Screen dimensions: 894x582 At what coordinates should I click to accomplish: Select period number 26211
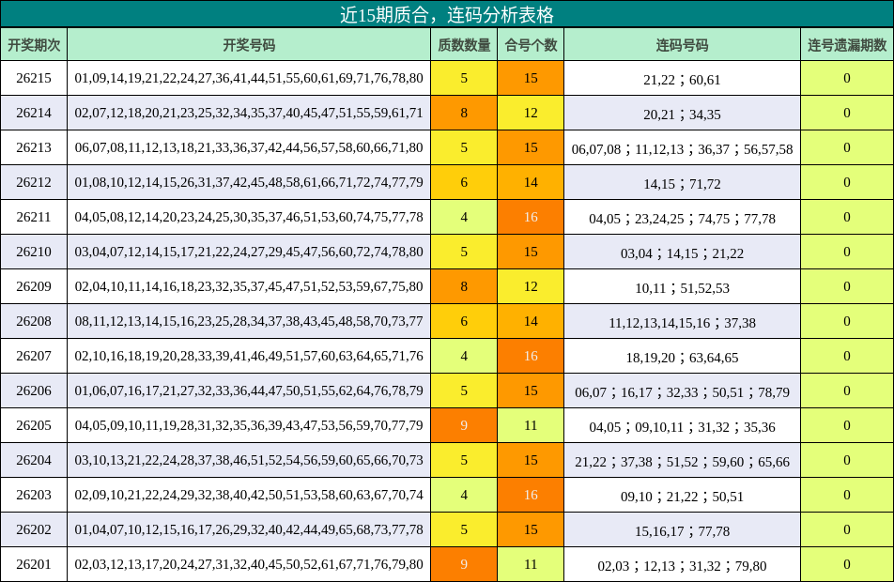[x=34, y=217]
